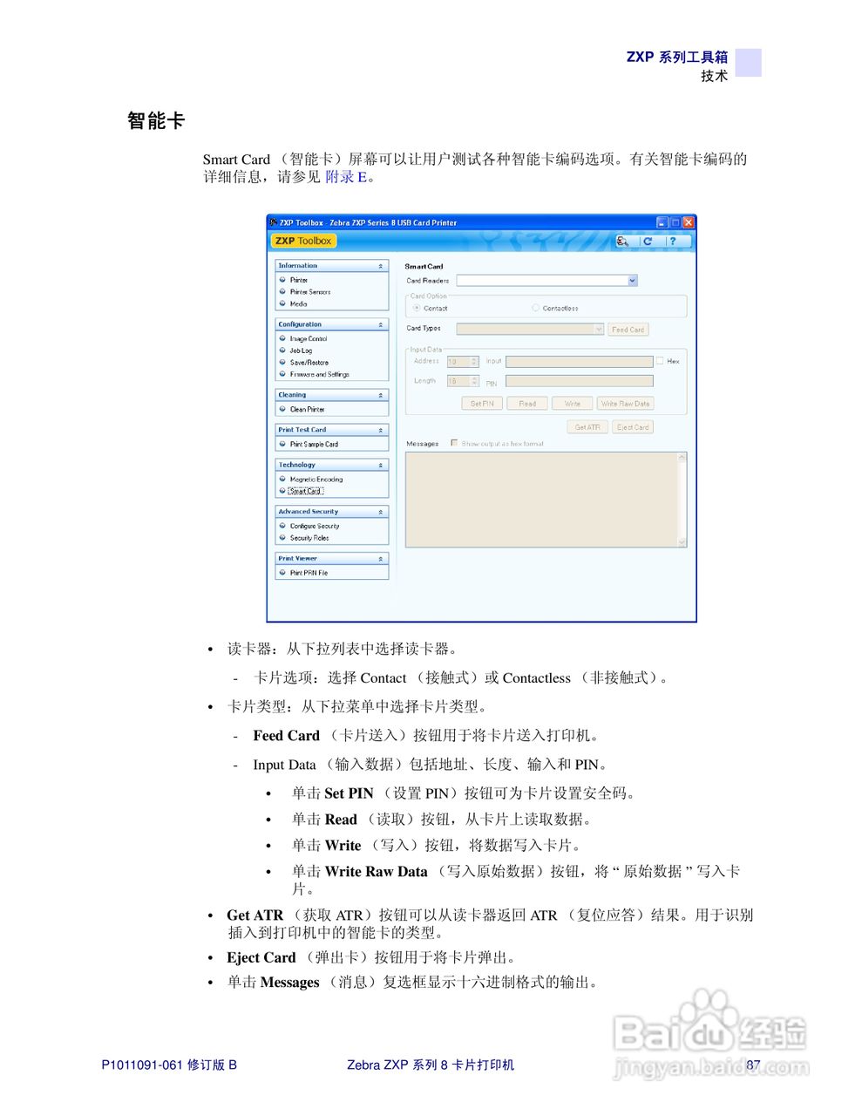Open the Printer information page
Image resolution: width=862 pixels, height=1116 pixels.
pyautogui.click(x=299, y=280)
